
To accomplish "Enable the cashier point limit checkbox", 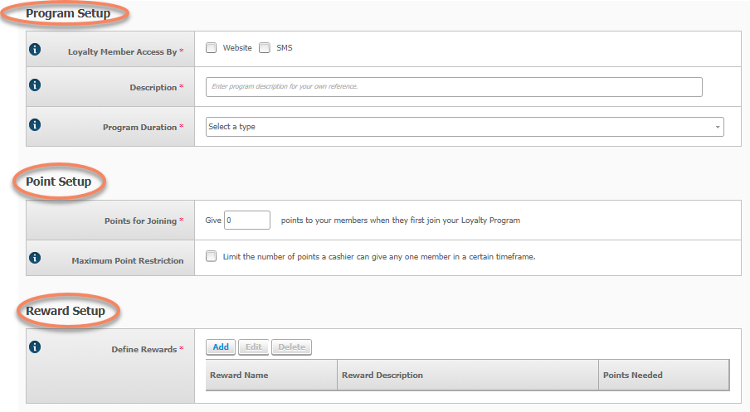I will (x=211, y=256).
